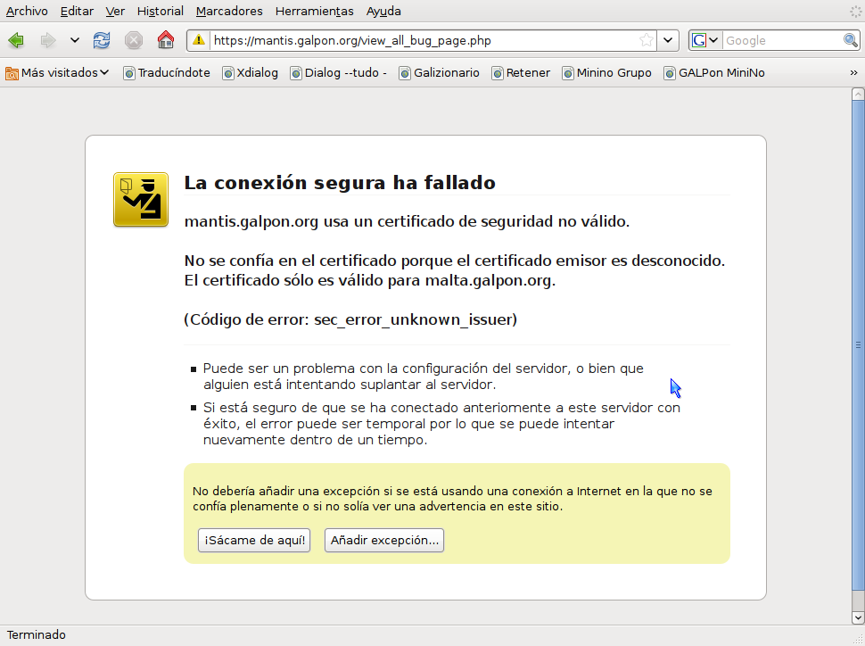Screen dimensions: 865x646
Task: Click the heading La conexión segura ha fallado
Action: [x=340, y=183]
